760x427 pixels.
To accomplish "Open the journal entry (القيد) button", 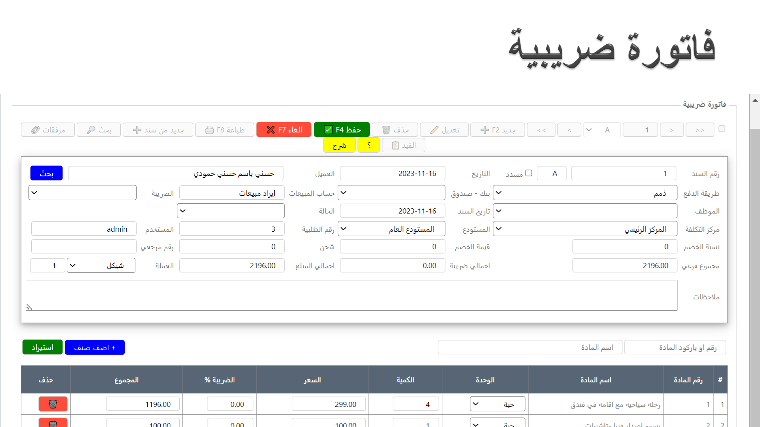I will coord(403,145).
